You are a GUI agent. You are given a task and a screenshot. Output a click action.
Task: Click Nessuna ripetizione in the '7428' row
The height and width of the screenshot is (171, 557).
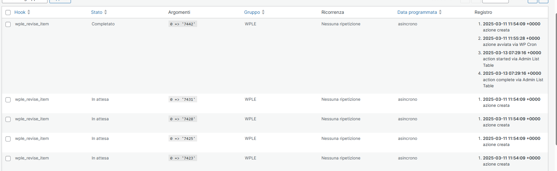(341, 119)
